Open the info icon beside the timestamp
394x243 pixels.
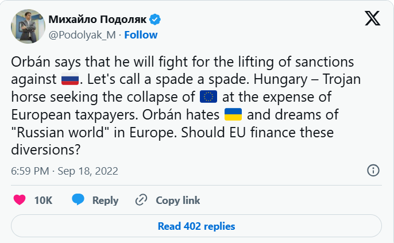tap(373, 171)
